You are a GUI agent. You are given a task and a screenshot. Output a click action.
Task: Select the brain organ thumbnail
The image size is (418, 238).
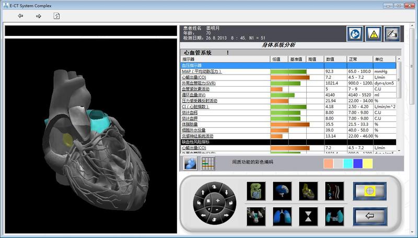tap(282, 190)
